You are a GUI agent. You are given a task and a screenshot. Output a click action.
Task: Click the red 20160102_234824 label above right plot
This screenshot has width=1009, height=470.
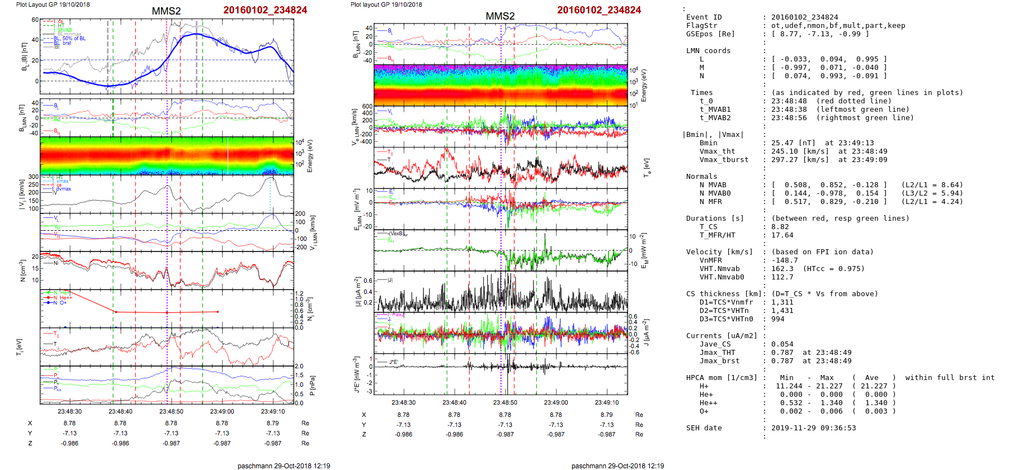tap(598, 10)
